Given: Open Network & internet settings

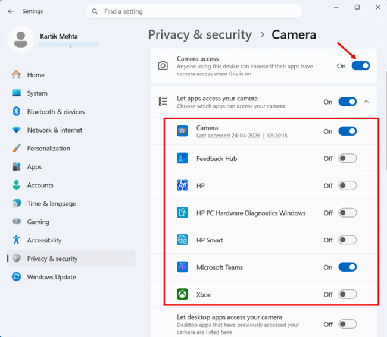Looking at the screenshot, I should click(71, 130).
